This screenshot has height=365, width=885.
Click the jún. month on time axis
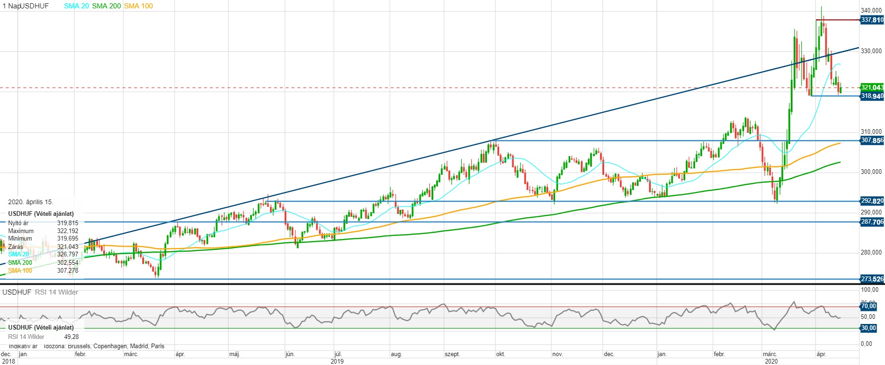[290, 354]
